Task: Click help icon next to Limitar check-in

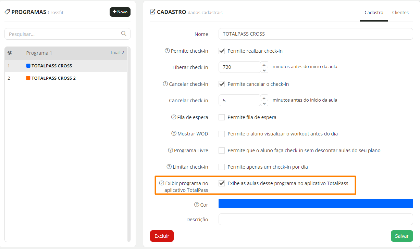Action: 169,167
